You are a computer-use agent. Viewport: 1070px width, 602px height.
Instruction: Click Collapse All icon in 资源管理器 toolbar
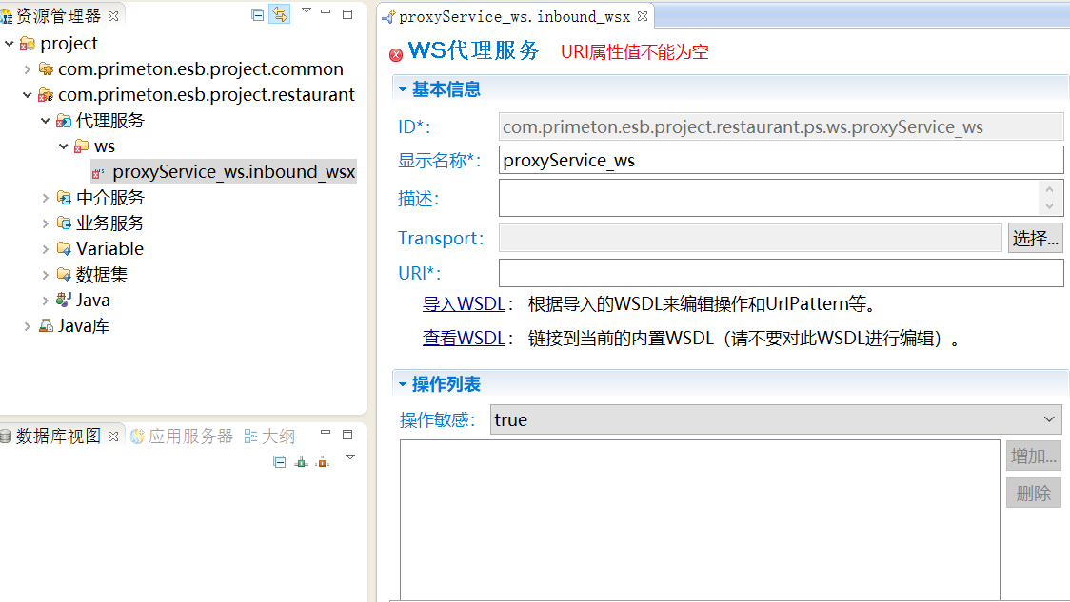tap(258, 14)
